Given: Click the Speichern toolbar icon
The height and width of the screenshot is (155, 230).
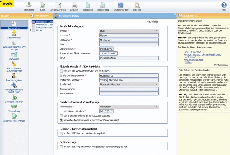Looking at the screenshot, I should pos(28,5).
